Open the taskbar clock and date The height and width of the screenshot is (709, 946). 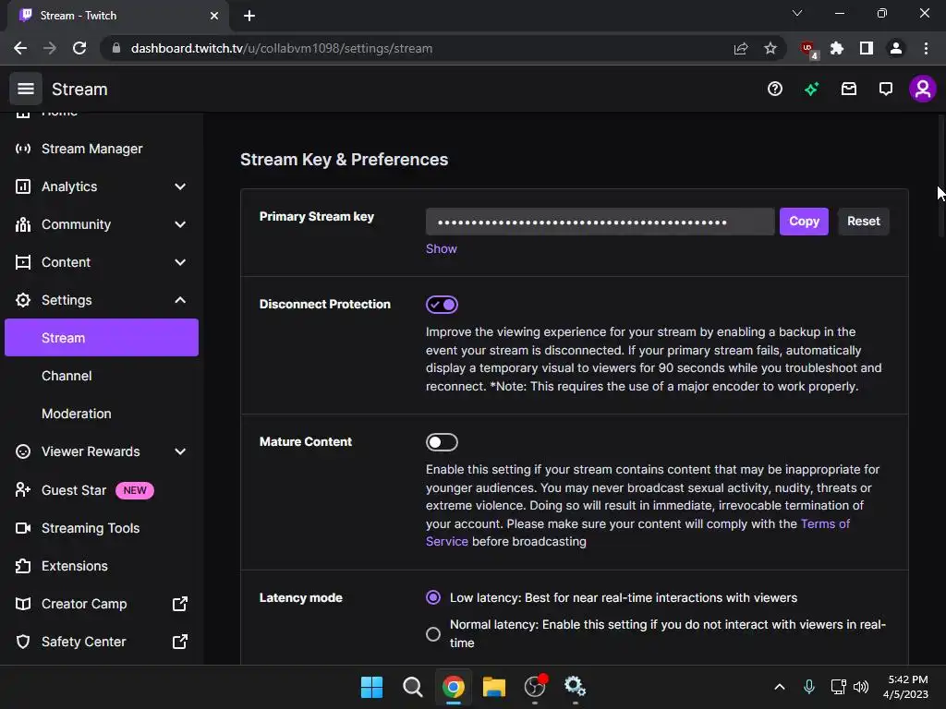click(905, 687)
